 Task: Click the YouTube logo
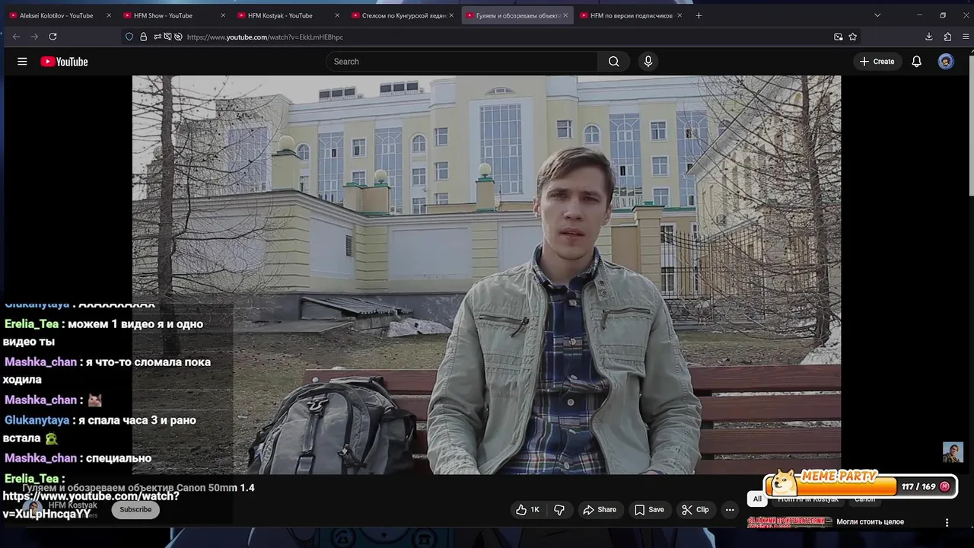click(64, 62)
